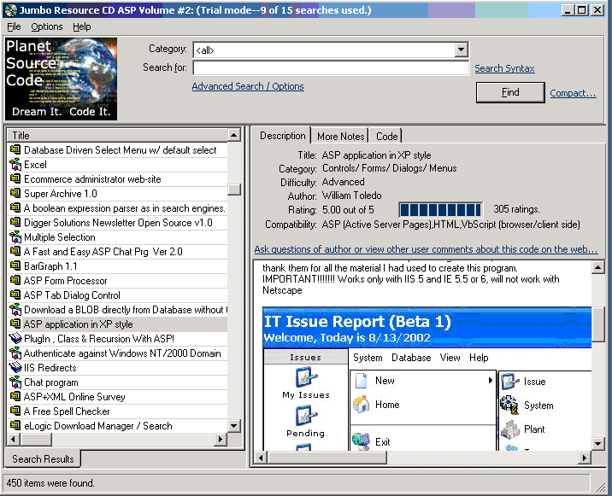The width and height of the screenshot is (612, 496).
Task: Click the icon next to Download a BLOB entry
Action: pyautogui.click(x=15, y=310)
